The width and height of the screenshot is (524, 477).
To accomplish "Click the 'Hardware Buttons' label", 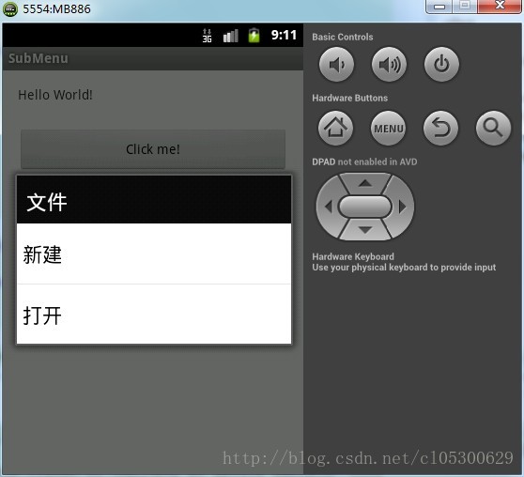I will [350, 98].
